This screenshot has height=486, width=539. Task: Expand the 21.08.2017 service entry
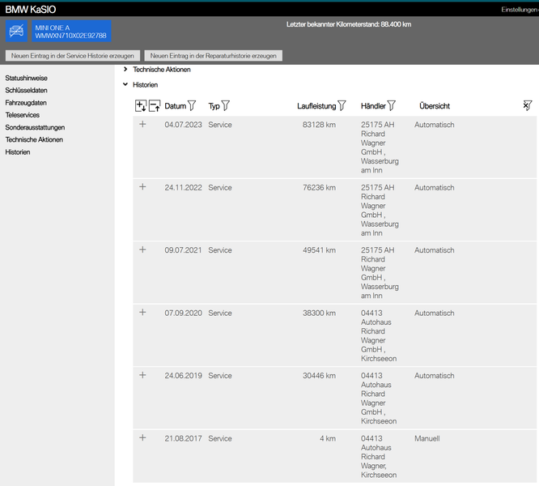click(x=142, y=437)
